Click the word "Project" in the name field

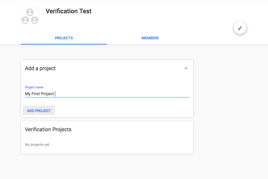(x=47, y=94)
